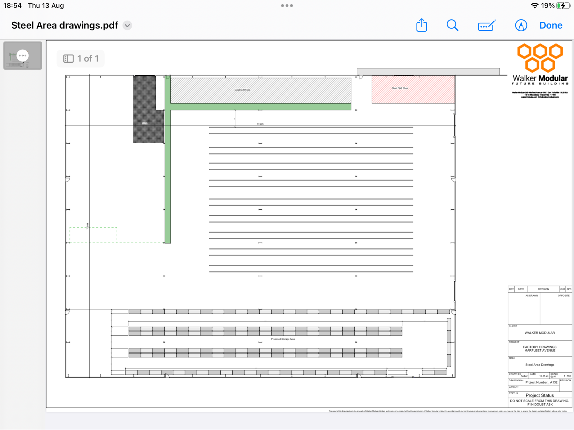Tap the Steel Area Drawings title field
Image resolution: width=574 pixels, height=430 pixels.
[540, 365]
